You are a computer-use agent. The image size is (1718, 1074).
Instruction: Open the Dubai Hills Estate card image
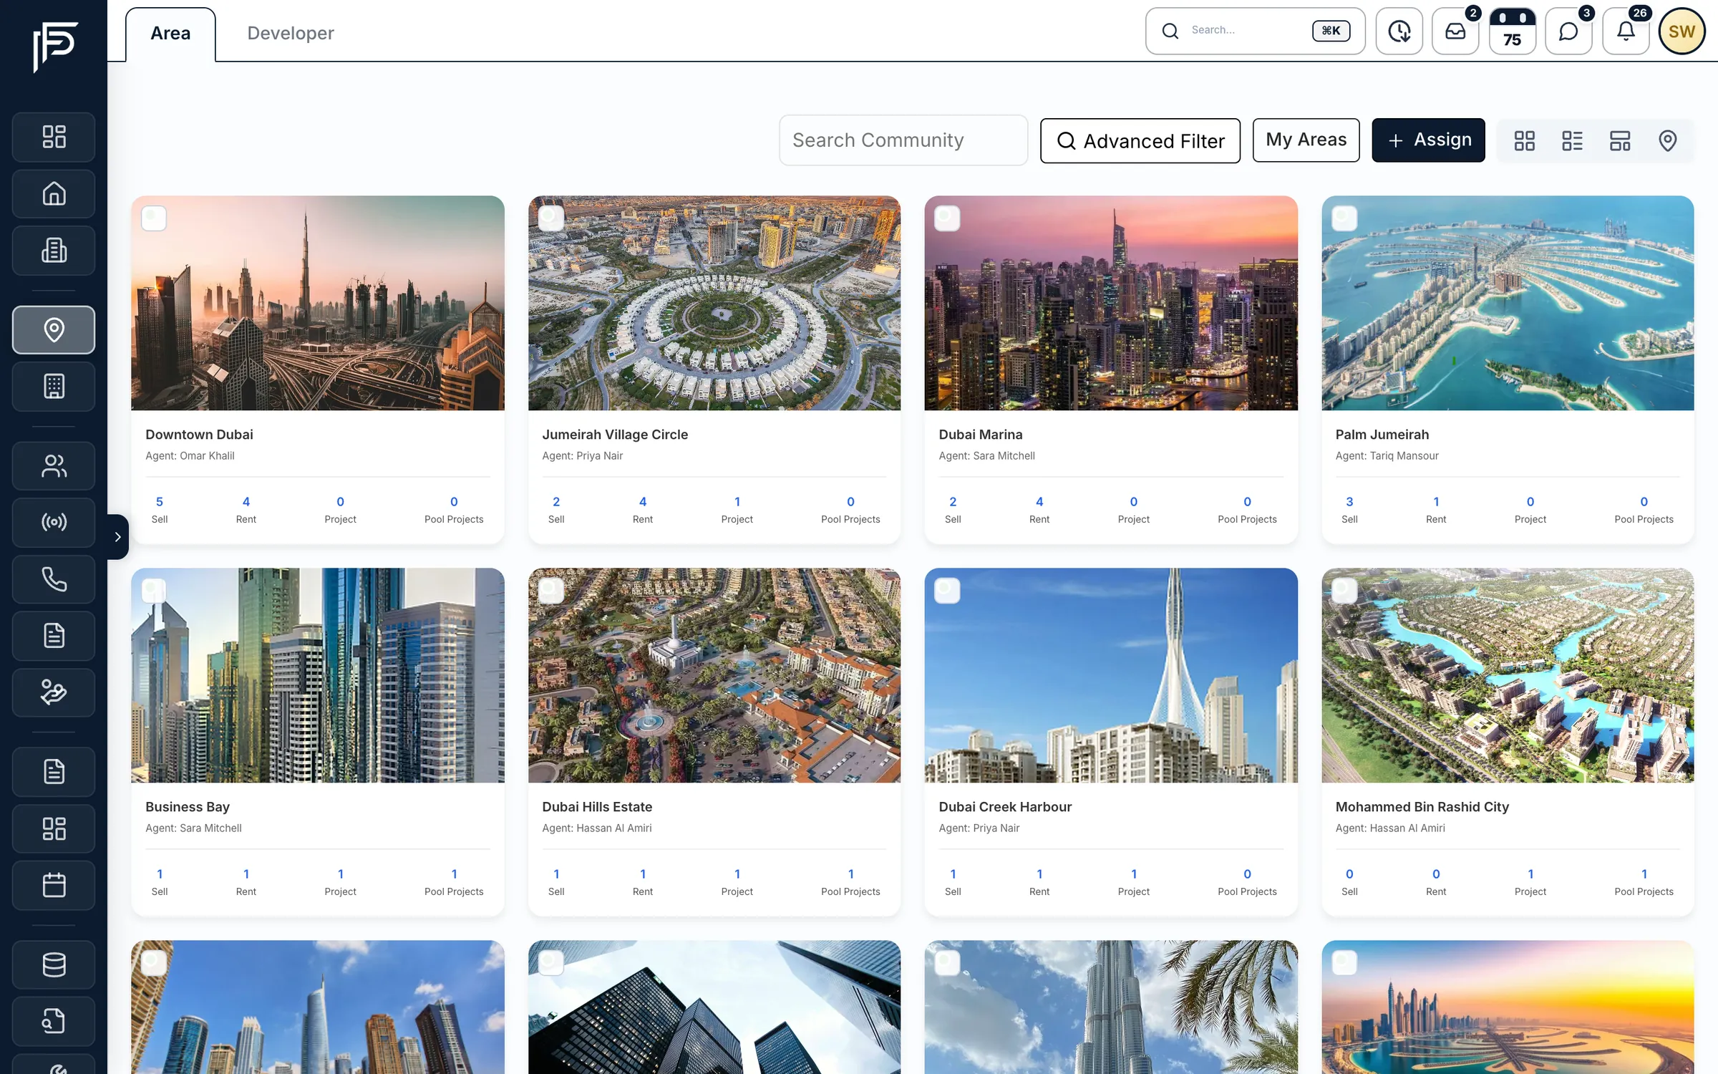[x=714, y=675]
